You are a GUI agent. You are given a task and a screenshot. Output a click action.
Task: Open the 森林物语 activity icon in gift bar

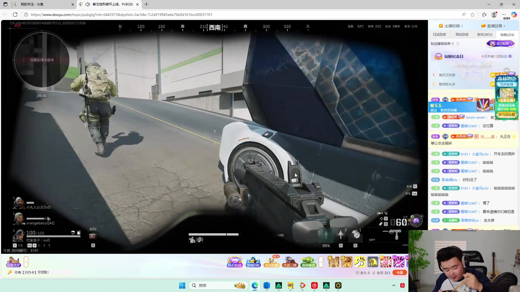tap(308, 262)
